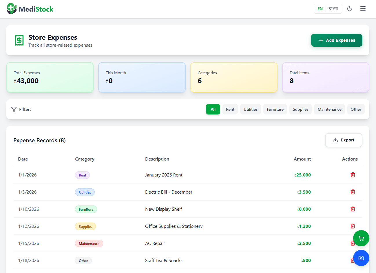Filter expenses by Utilities
The height and width of the screenshot is (273, 376).
[x=250, y=109]
